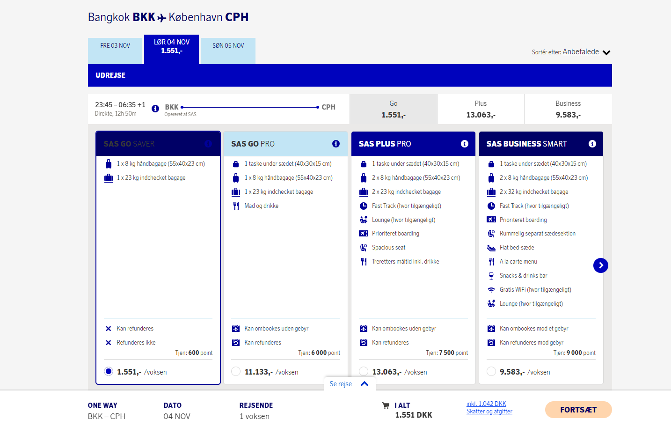The height and width of the screenshot is (427, 671).
Task: Click the Flat bed-sæde seat icon
Action: (491, 248)
